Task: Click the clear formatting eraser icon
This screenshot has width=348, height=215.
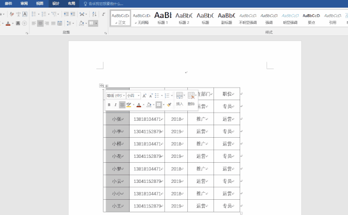Action: click(x=12, y=14)
